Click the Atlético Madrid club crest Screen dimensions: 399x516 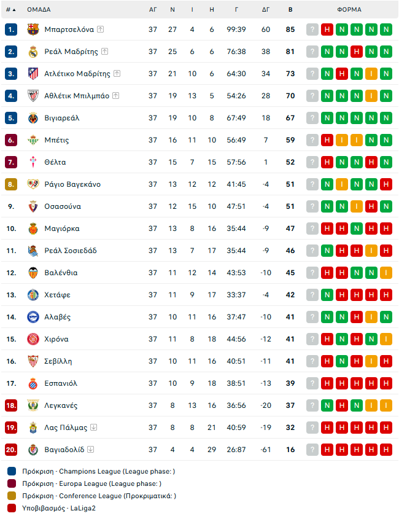tap(33, 74)
